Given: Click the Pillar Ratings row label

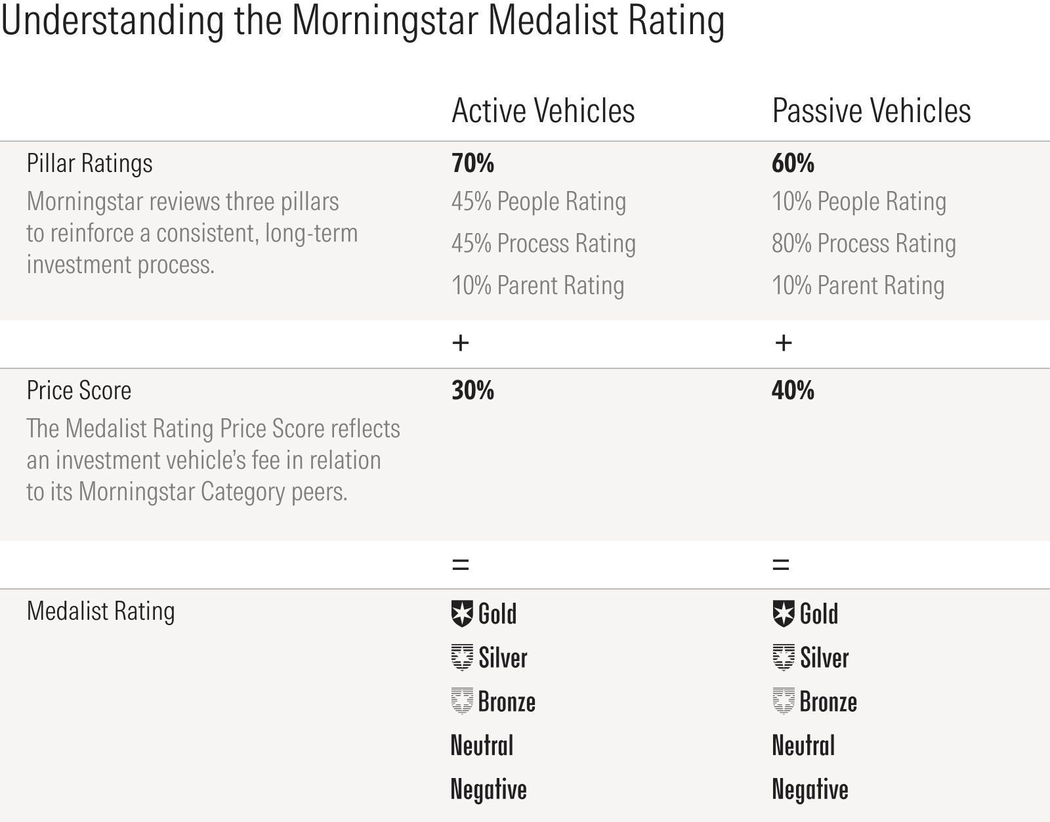Looking at the screenshot, I should (x=89, y=163).
